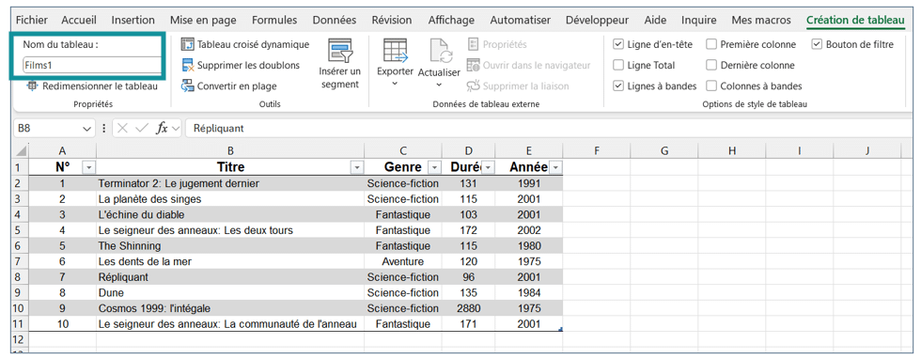Click the Tableau croisé dynamique icon

(x=187, y=45)
